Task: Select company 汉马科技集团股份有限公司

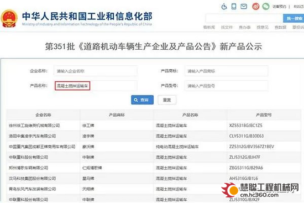Action: pos(32,178)
